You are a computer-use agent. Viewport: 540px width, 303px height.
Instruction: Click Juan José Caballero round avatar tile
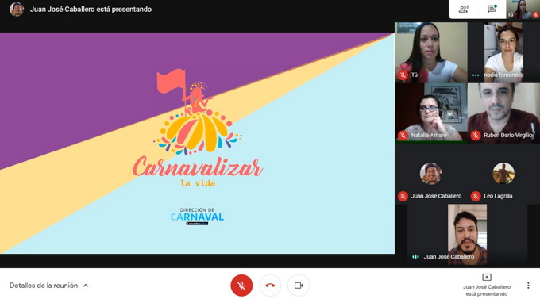coord(430,174)
